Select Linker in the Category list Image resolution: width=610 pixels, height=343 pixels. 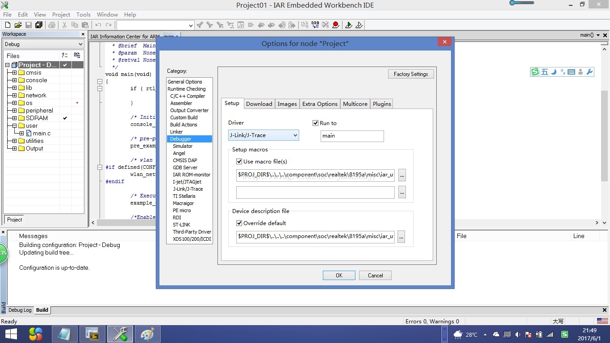pos(176,132)
